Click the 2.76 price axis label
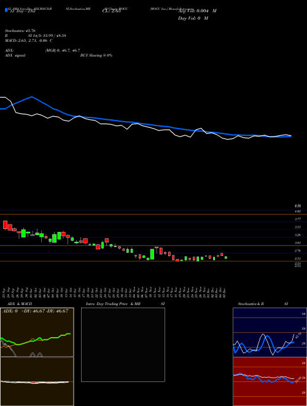This screenshot has height=406, width=307. 298,250
